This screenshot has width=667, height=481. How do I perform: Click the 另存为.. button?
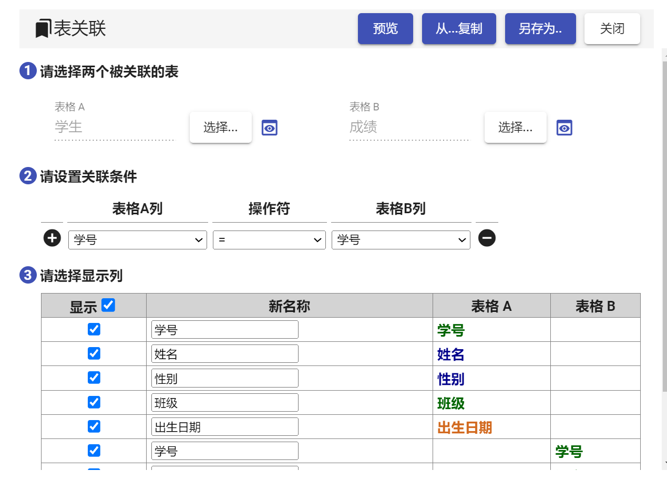pos(540,28)
